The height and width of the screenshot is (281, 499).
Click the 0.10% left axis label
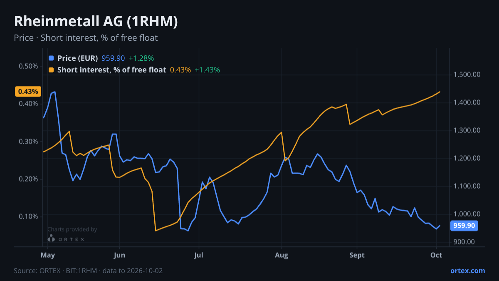(x=28, y=216)
